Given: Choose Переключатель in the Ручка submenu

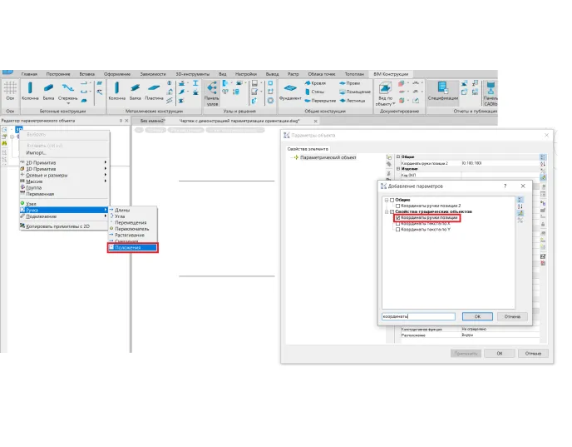Looking at the screenshot, I should tap(133, 229).
